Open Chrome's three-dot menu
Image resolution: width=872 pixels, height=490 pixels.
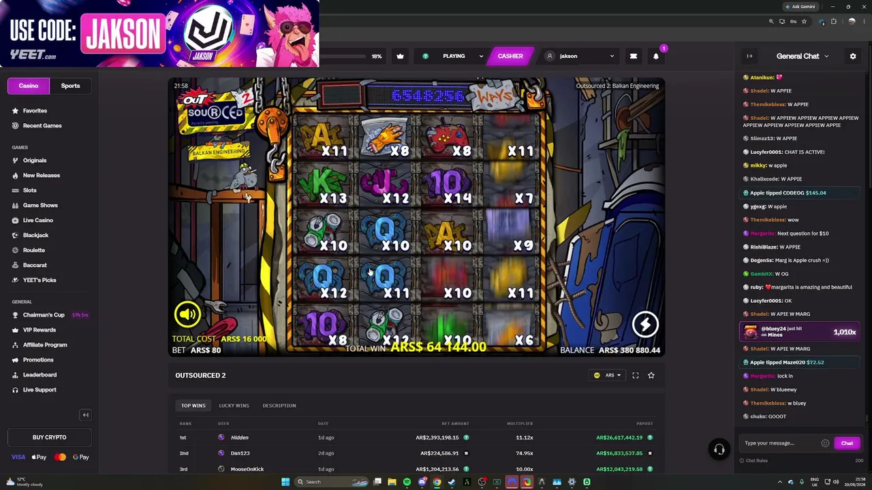(x=864, y=22)
